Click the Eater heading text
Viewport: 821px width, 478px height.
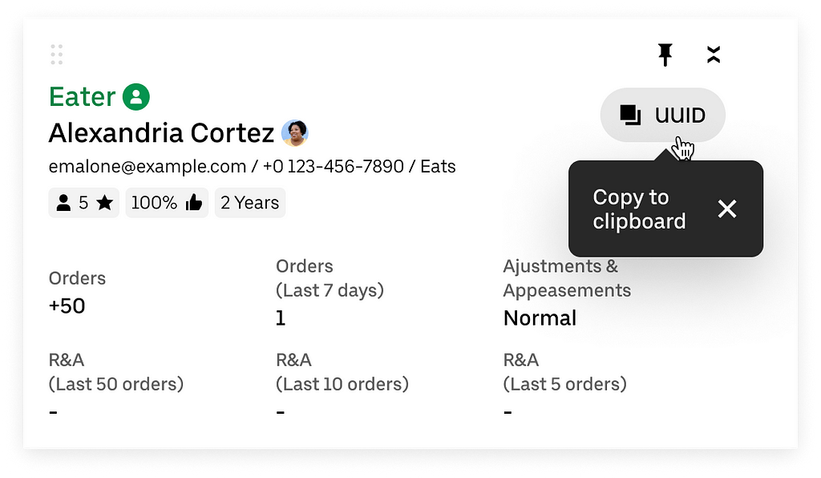point(83,97)
